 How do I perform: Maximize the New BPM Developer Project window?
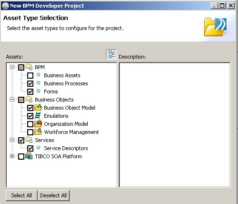tap(222, 6)
